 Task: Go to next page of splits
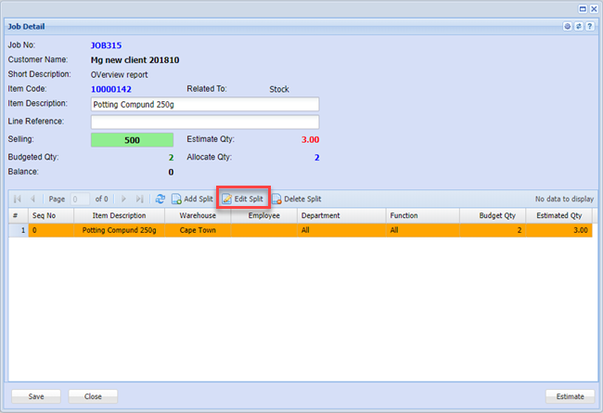(124, 199)
